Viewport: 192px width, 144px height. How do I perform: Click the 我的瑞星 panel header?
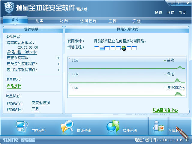33,29
